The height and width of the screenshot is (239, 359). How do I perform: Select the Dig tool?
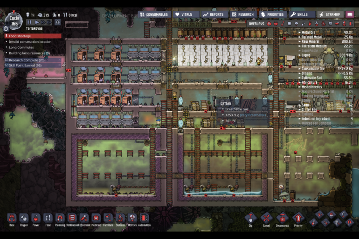click(250, 219)
